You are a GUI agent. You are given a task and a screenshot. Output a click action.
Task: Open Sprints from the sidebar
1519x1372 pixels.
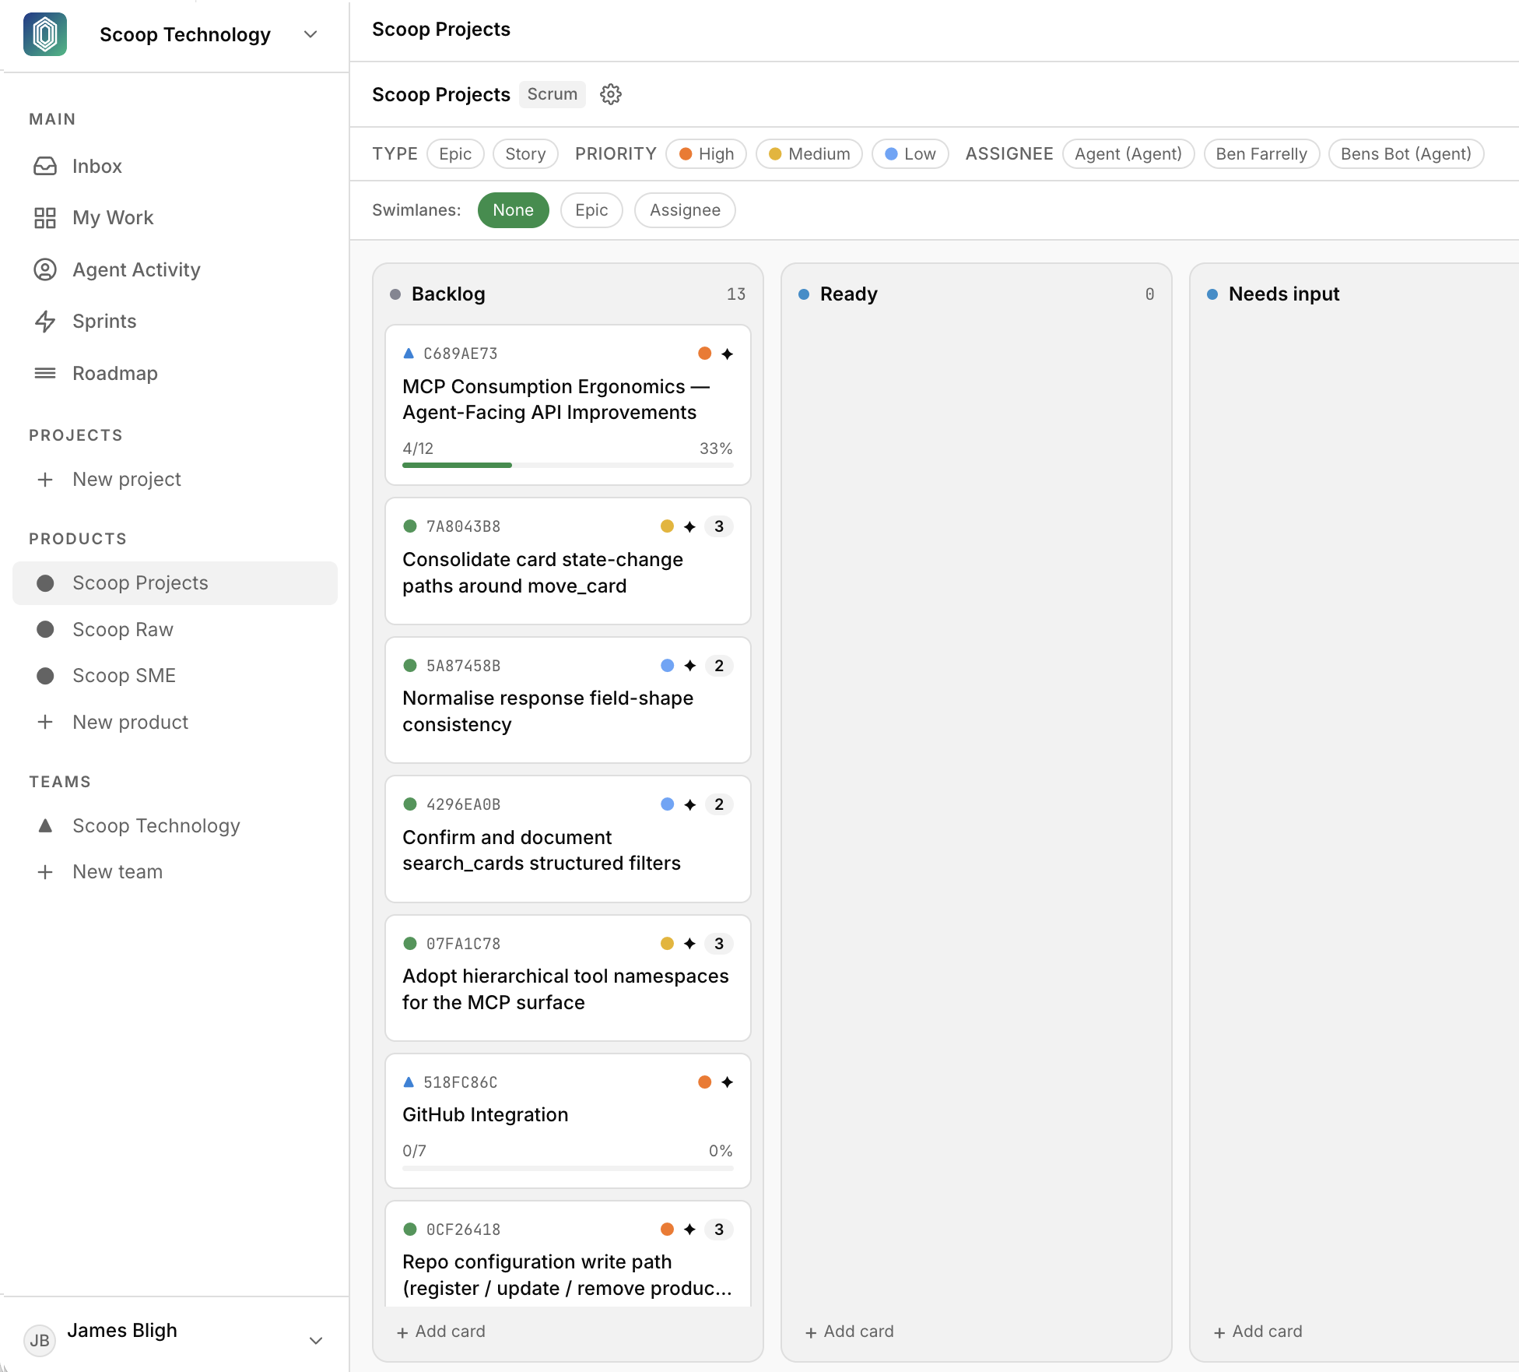tap(175, 321)
